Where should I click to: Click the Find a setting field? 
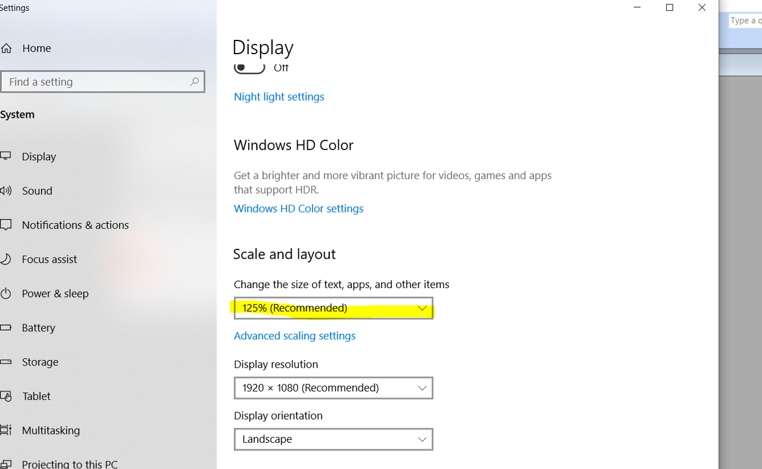[x=95, y=82]
